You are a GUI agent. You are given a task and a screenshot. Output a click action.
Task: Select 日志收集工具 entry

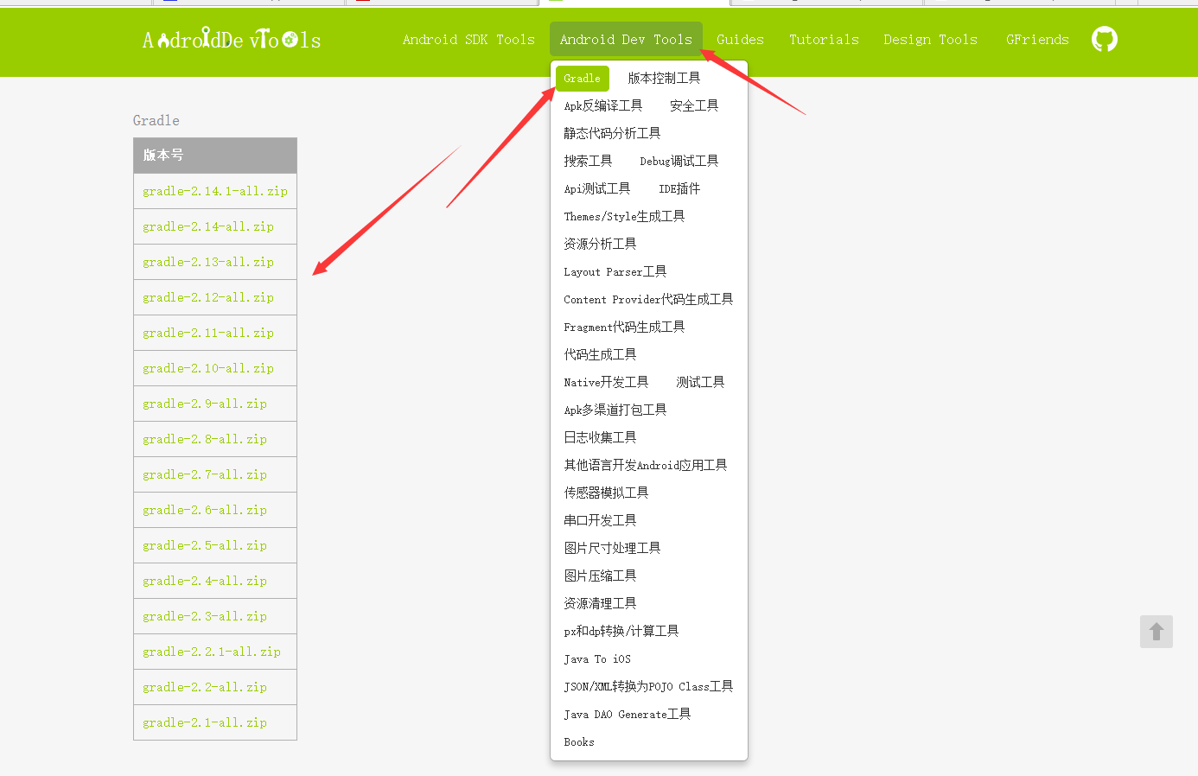tap(600, 438)
